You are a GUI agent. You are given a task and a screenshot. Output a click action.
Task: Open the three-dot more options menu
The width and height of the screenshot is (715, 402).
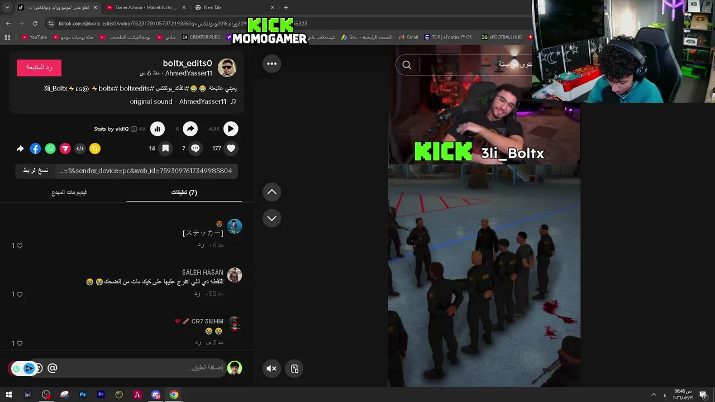(x=271, y=64)
